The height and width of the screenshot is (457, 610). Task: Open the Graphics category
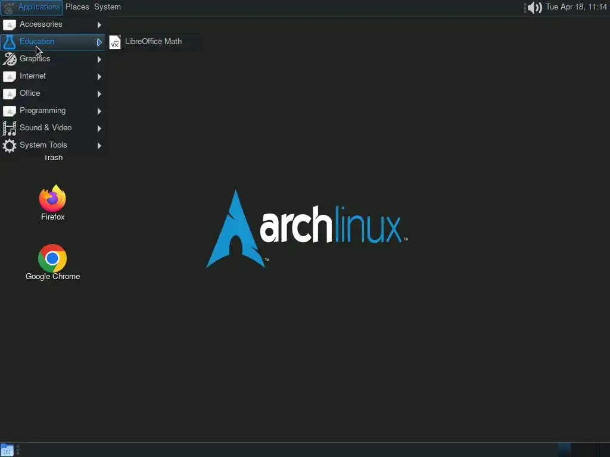(x=52, y=59)
